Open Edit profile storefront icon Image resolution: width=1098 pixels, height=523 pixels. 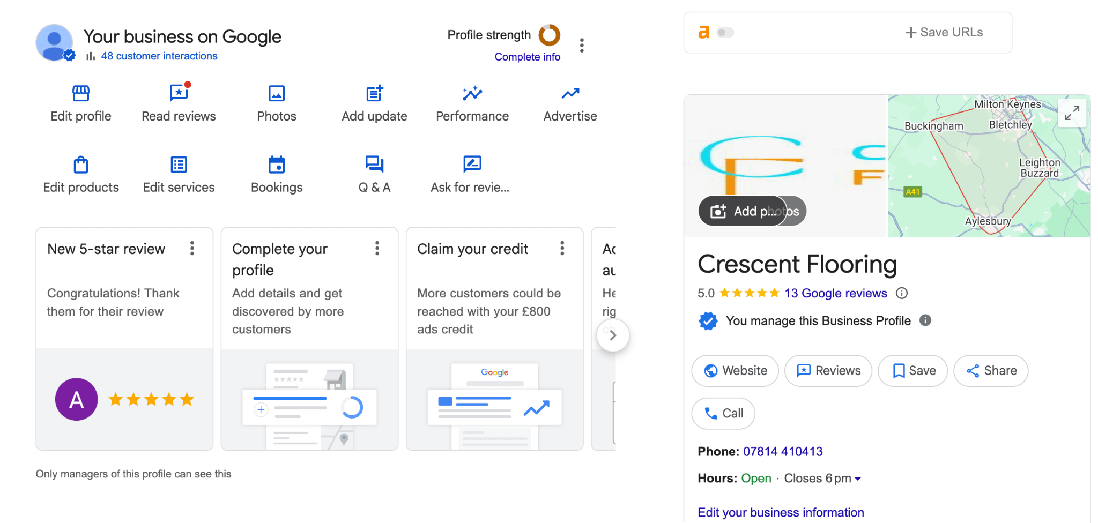[x=81, y=93]
